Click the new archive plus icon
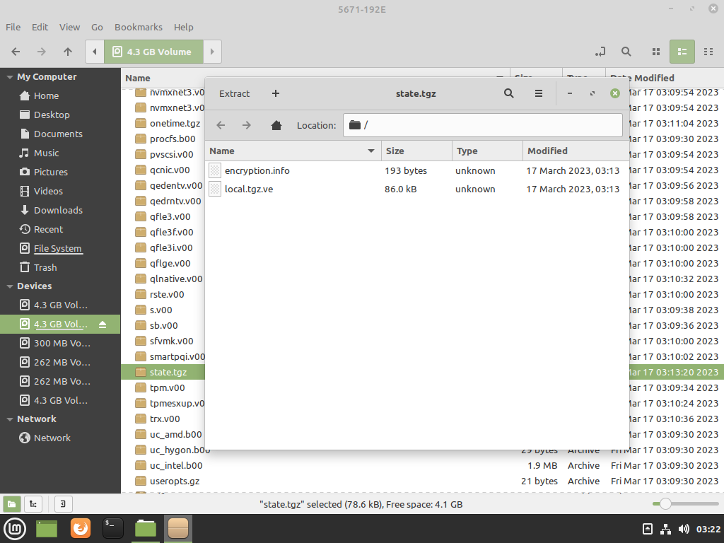This screenshot has width=724, height=543. point(276,93)
